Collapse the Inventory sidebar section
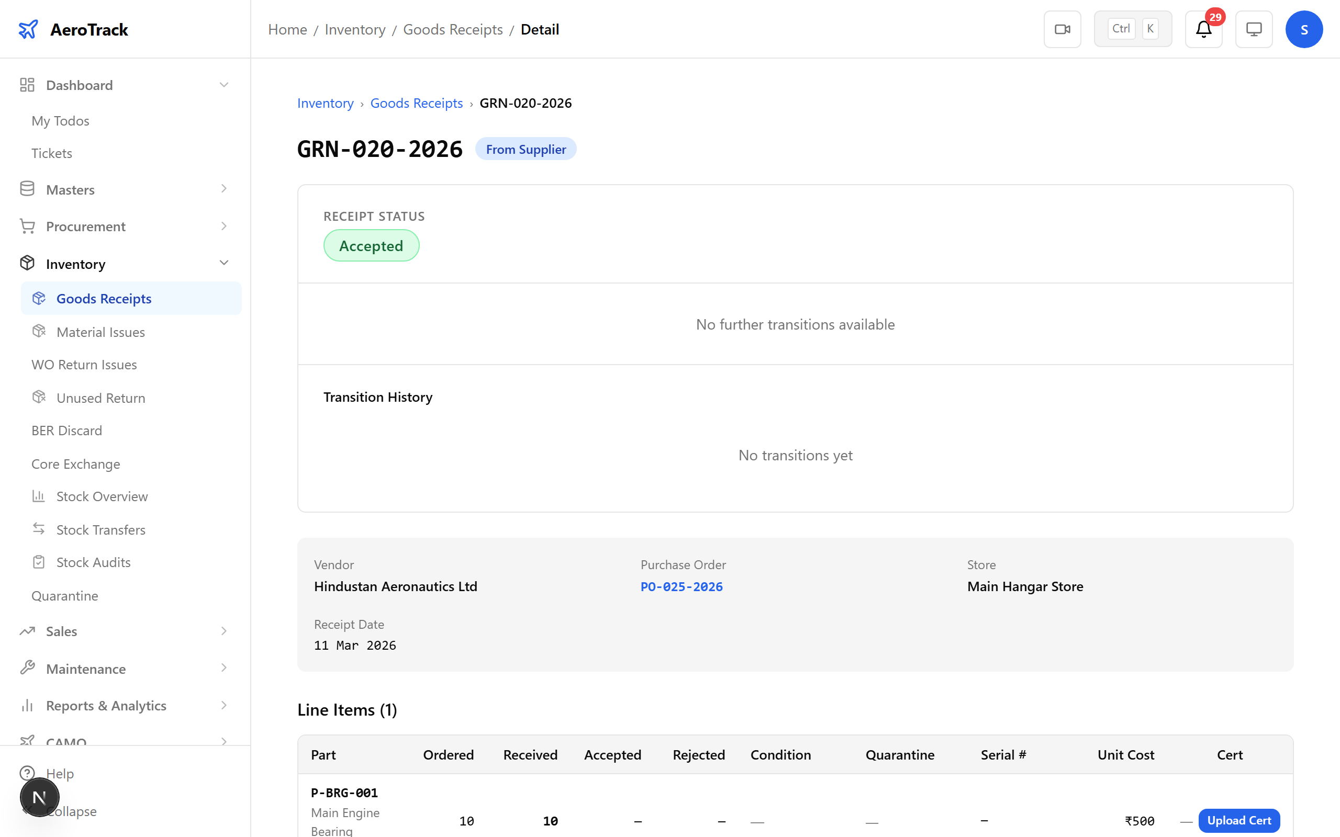Image resolution: width=1340 pixels, height=837 pixels. (x=224, y=264)
